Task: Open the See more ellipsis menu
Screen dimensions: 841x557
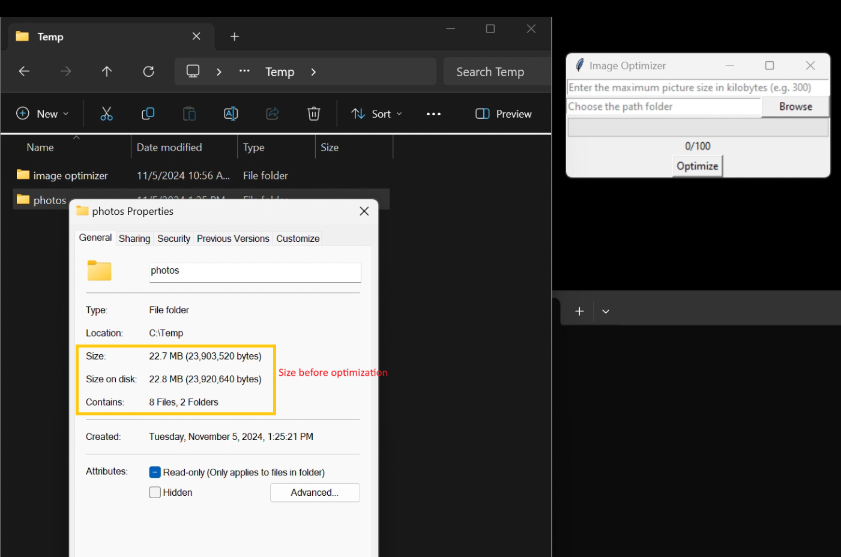Action: point(433,114)
